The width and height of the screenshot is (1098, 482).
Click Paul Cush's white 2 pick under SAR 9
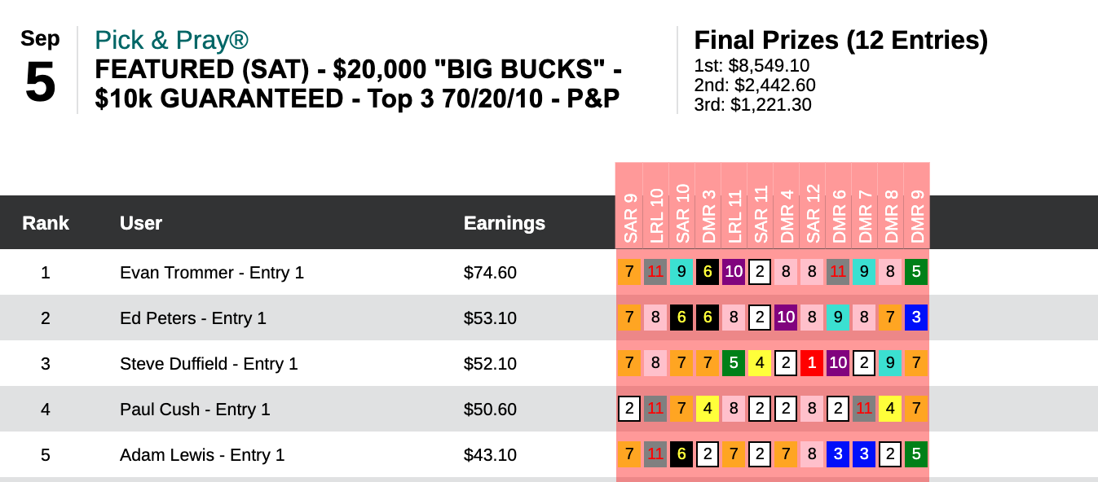click(x=629, y=409)
